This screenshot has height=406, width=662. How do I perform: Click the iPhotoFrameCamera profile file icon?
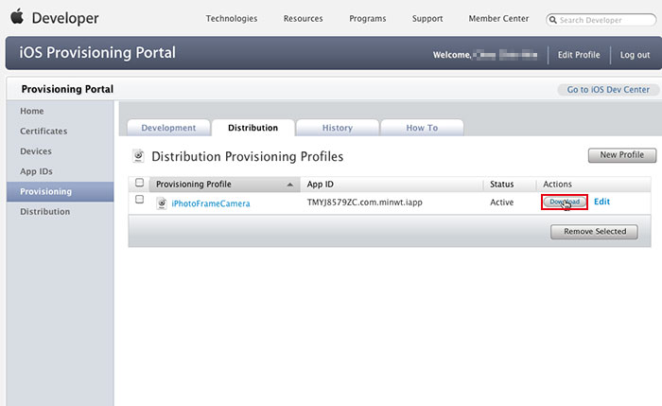point(162,203)
